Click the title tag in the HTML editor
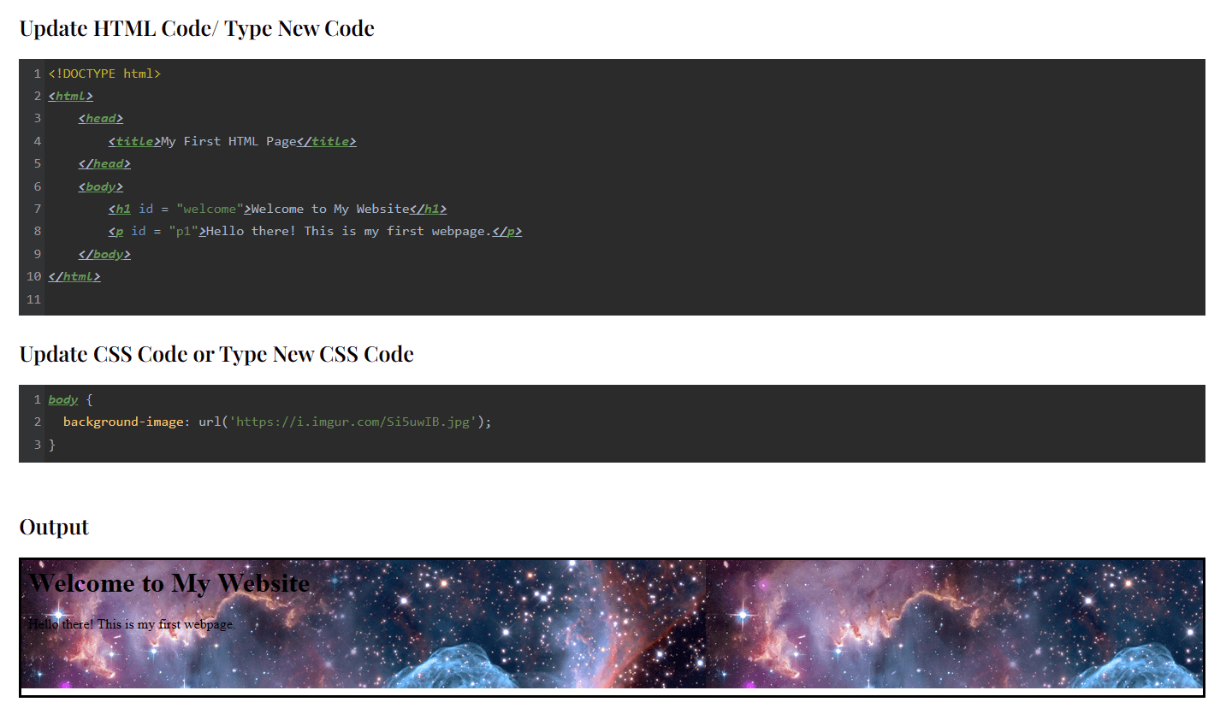 [133, 140]
